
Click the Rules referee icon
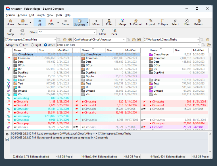109,22
